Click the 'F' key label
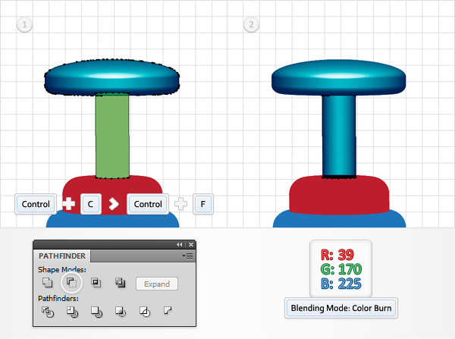Screen dimensions: 455x339 point(202,204)
